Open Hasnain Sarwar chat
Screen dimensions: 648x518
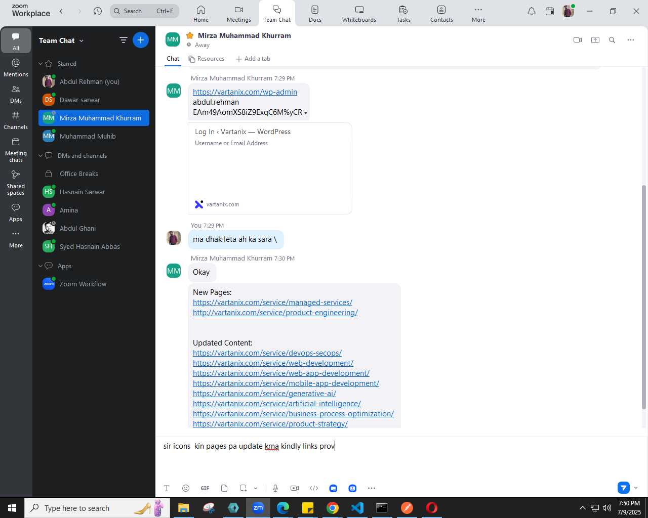click(x=94, y=192)
